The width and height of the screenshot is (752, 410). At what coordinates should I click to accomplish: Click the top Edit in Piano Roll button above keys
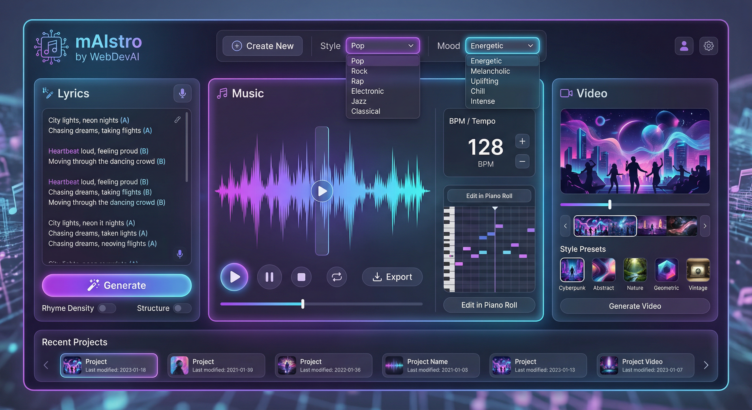[x=489, y=196]
